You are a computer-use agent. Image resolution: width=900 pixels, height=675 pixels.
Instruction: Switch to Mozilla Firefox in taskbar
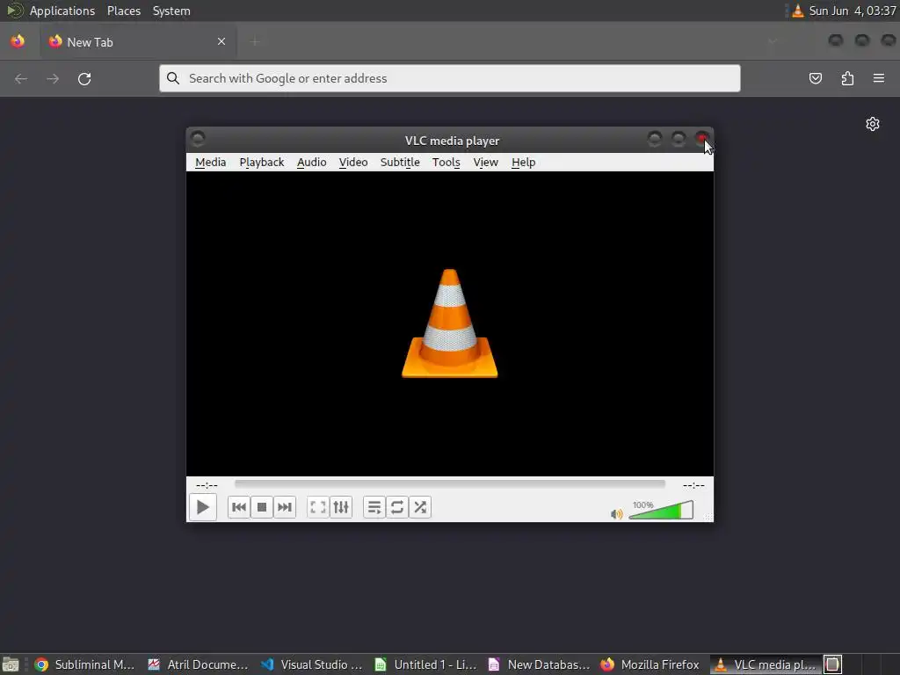pyautogui.click(x=650, y=664)
